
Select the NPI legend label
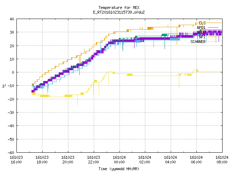click(202, 37)
